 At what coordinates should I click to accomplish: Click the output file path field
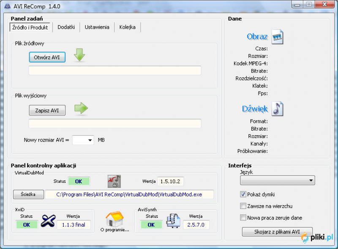115,123
